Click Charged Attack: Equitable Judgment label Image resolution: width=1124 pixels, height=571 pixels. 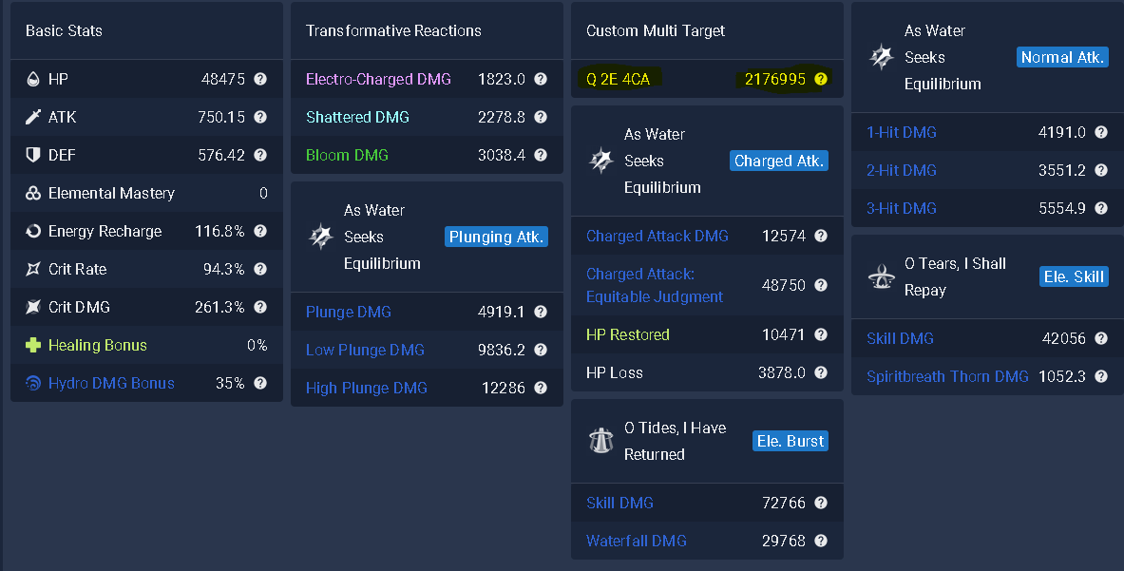655,285
